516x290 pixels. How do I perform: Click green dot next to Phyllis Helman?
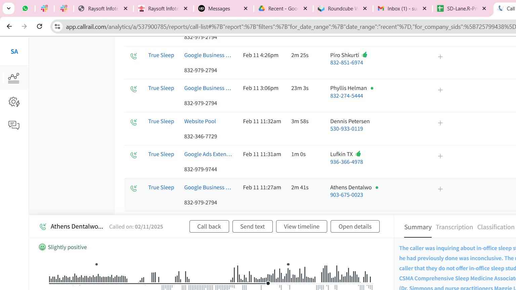click(372, 88)
